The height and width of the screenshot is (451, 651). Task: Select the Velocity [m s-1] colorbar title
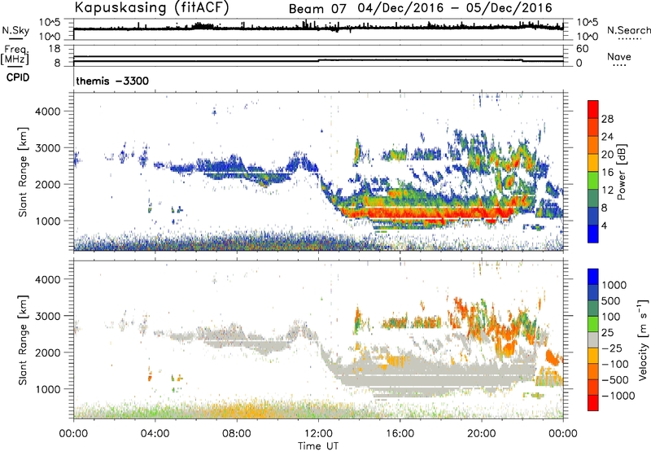coord(643,339)
